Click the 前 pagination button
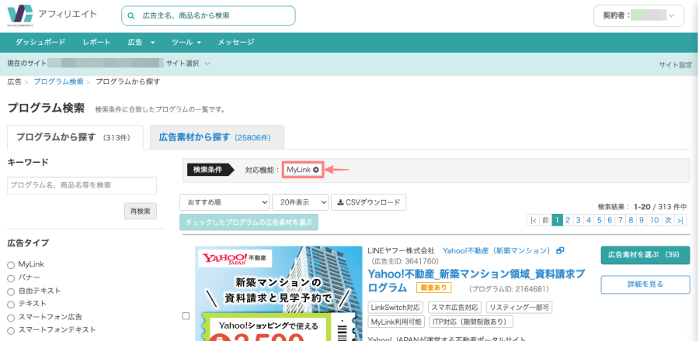Viewport: 699px width, 341px height. [x=546, y=220]
